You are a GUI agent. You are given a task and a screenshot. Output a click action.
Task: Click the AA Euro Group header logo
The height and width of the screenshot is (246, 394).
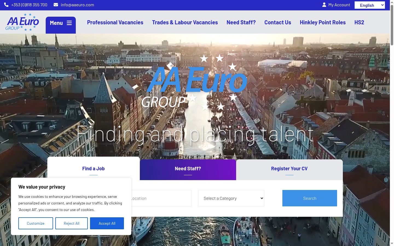[22, 22]
